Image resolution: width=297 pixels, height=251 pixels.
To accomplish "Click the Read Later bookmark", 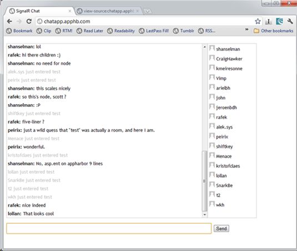I will click(x=90, y=31).
